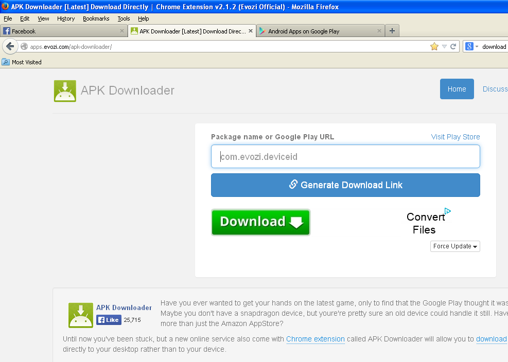Open the Bookmarks menu
This screenshot has width=508, height=362.
click(96, 19)
